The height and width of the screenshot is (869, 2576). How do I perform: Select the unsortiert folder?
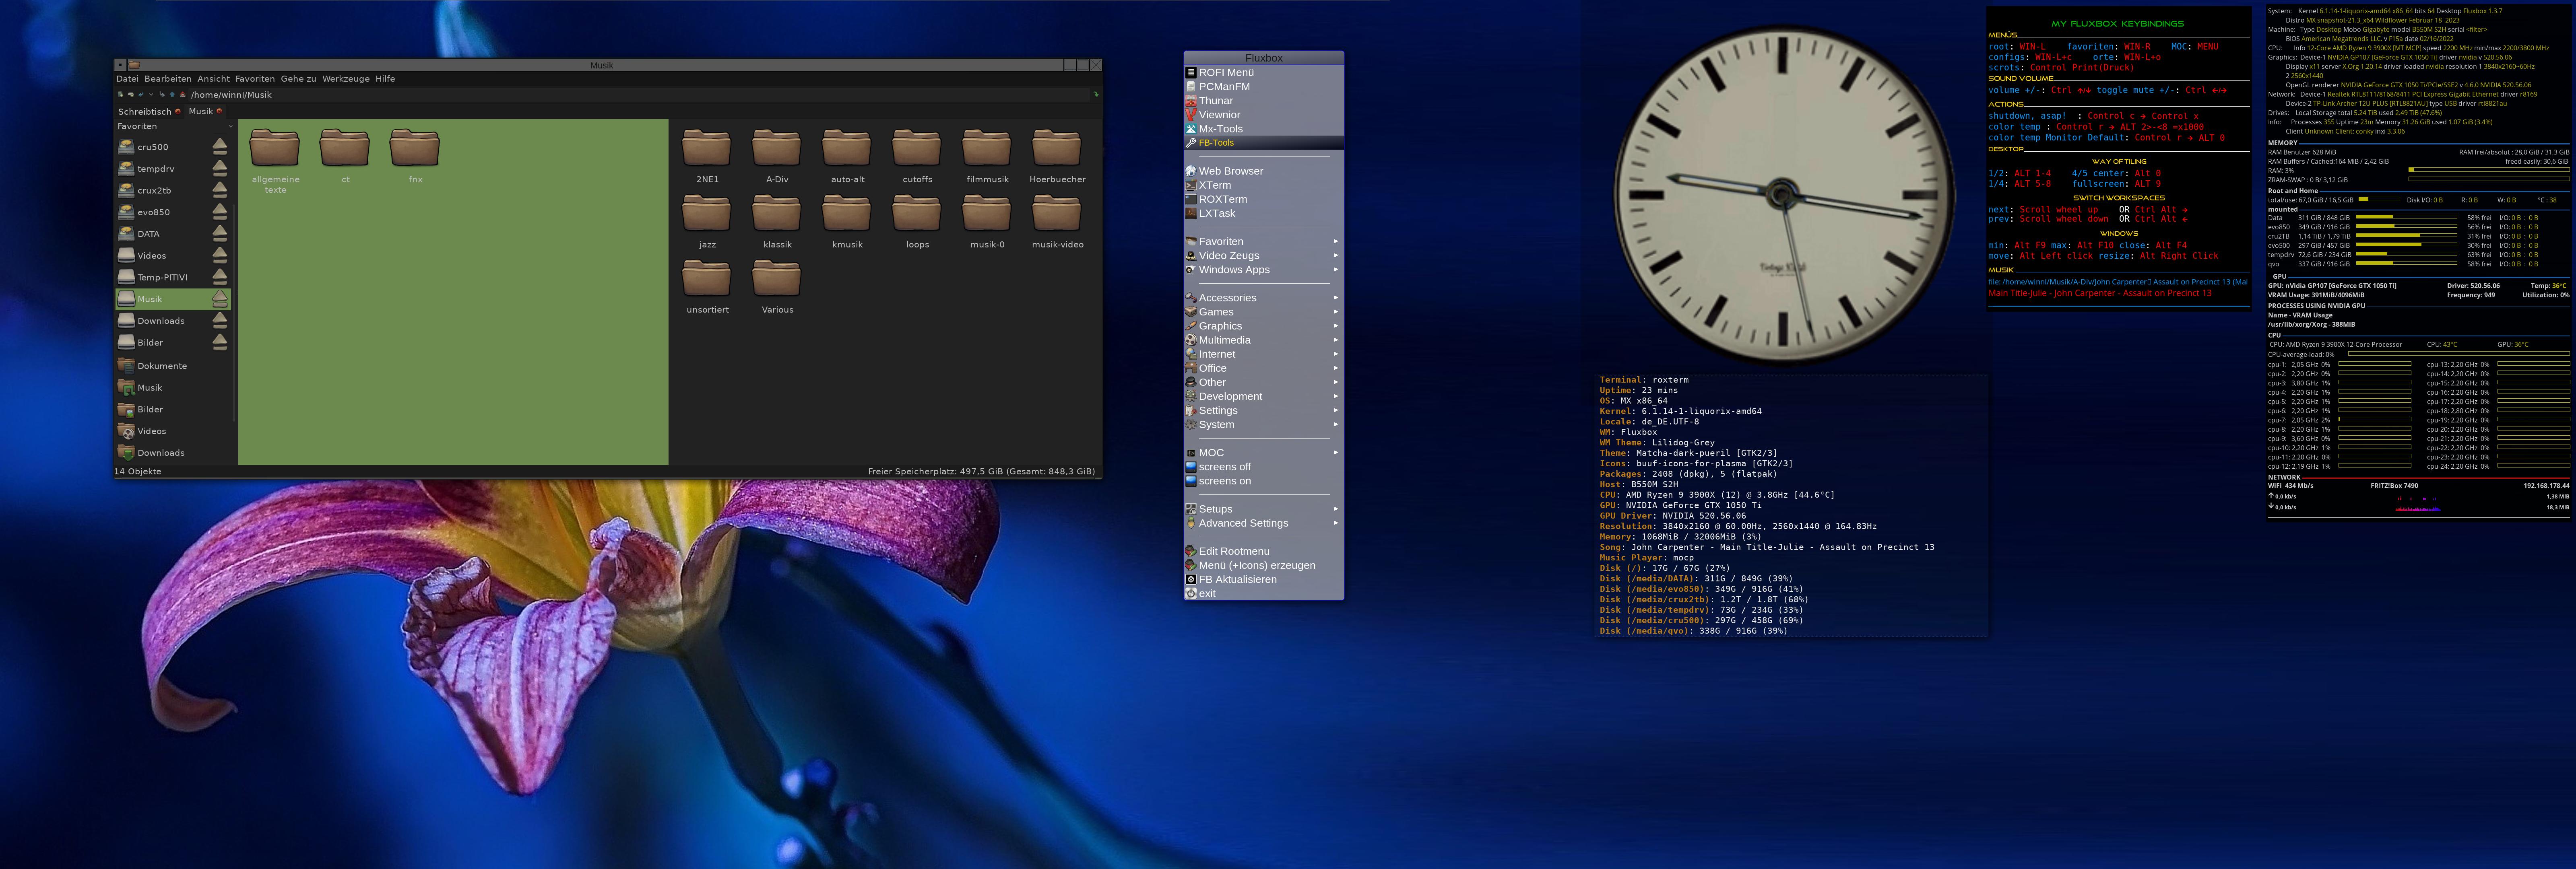point(707,287)
